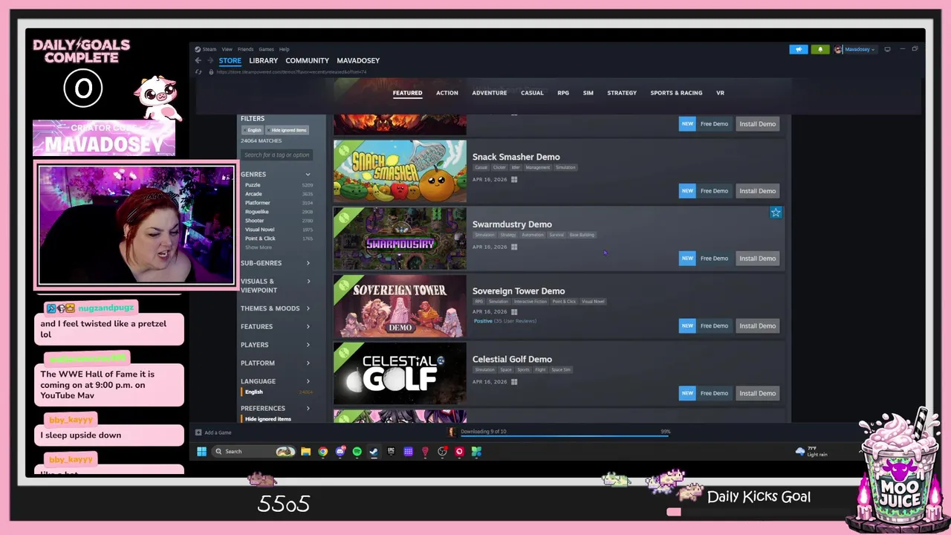Expand the Visuals & Viewpoint section
This screenshot has width=951, height=535.
[276, 285]
